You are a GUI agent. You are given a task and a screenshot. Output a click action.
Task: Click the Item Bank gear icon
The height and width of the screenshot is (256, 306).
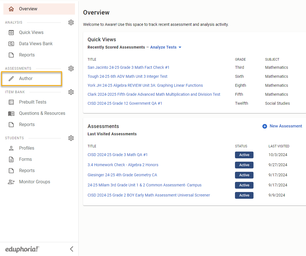71,92
